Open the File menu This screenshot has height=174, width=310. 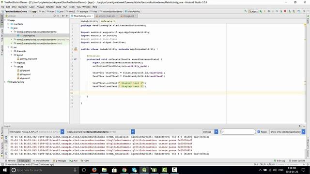coord(2,7)
